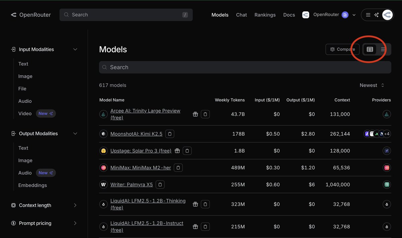Open the hamburger menu icon in the header

point(368,15)
